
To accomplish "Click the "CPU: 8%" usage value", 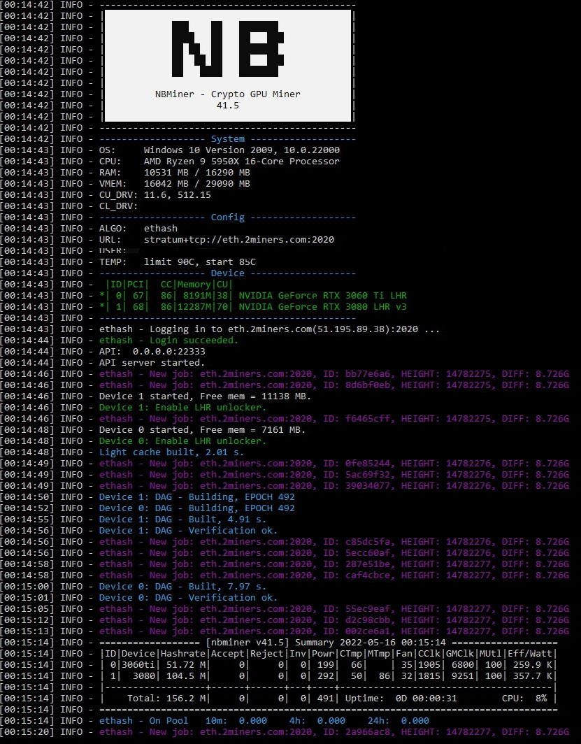I will coord(524,699).
